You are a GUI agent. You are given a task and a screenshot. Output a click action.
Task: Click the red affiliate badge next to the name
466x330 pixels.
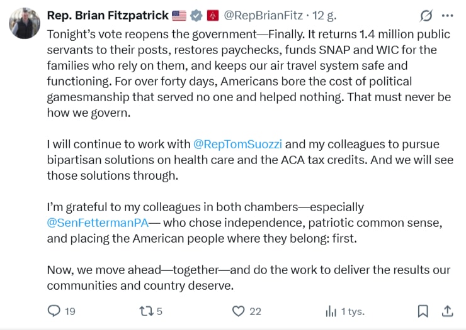click(x=213, y=15)
